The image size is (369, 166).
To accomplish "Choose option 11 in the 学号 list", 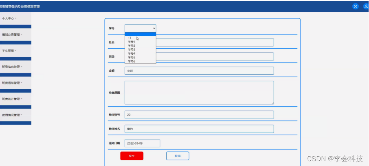I will pos(140,38).
